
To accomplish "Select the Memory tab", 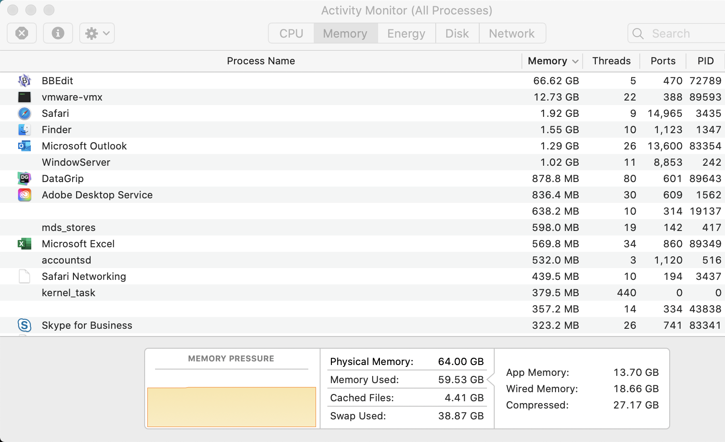I will click(x=345, y=34).
